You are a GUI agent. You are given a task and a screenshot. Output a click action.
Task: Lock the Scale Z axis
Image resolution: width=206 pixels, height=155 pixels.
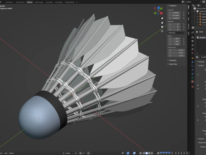184,44
